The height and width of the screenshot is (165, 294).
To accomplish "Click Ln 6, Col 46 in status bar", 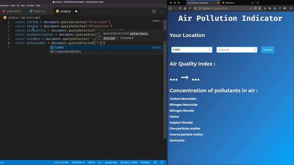I will [61, 162].
